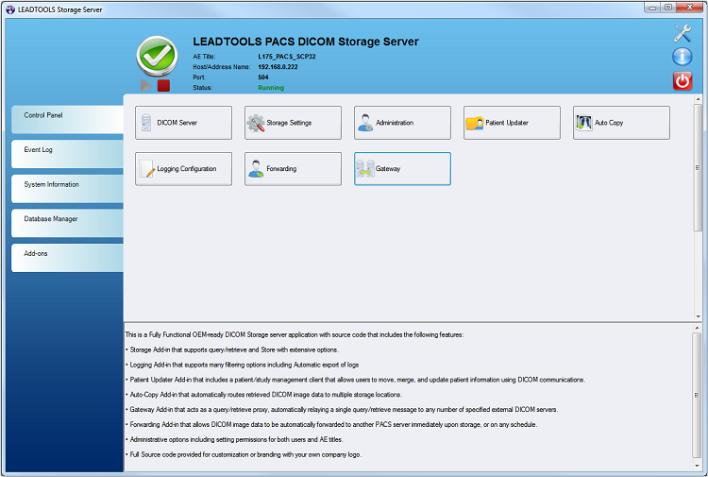Open the DICOM Server panel button
This screenshot has width=708, height=477.
[x=183, y=123]
